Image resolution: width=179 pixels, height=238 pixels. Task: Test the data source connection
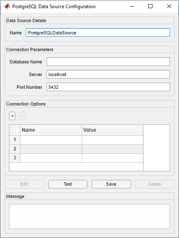(68, 184)
